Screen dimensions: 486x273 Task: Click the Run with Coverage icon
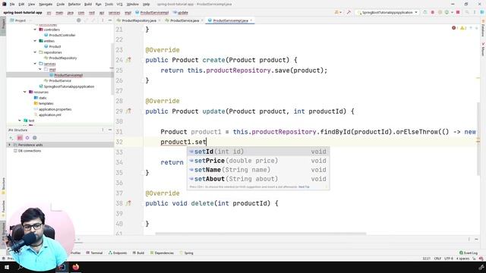click(x=440, y=12)
